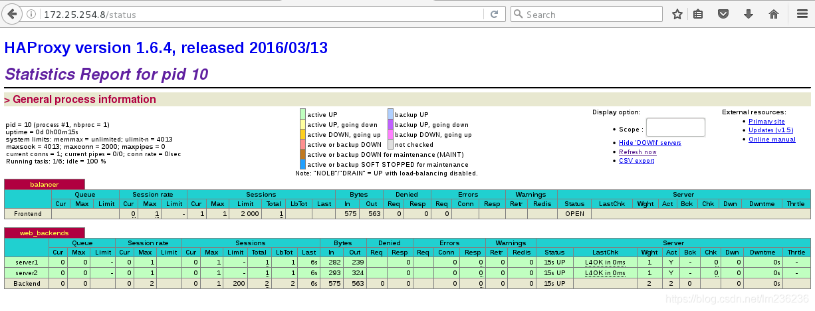Click the Refresh now link
Screen dimensions: 815x311
(638, 152)
